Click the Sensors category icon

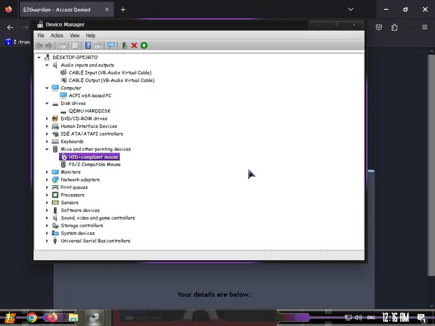(x=55, y=202)
